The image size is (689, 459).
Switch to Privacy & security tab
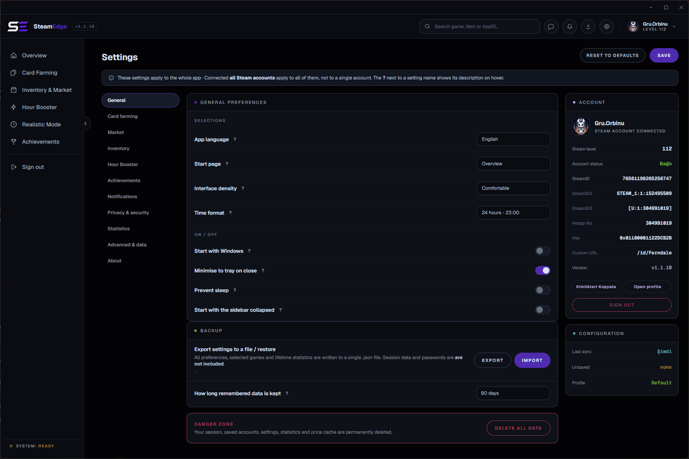coord(141,213)
